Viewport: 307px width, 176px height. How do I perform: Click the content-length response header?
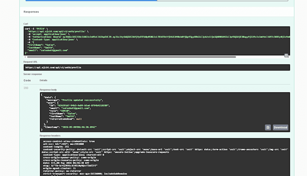(56, 147)
